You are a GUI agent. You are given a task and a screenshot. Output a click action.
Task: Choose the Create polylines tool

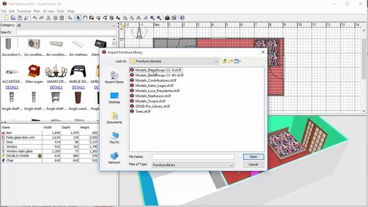[105, 18]
